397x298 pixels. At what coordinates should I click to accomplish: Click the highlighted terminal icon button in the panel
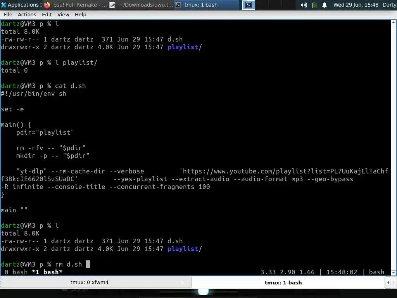[249, 5]
